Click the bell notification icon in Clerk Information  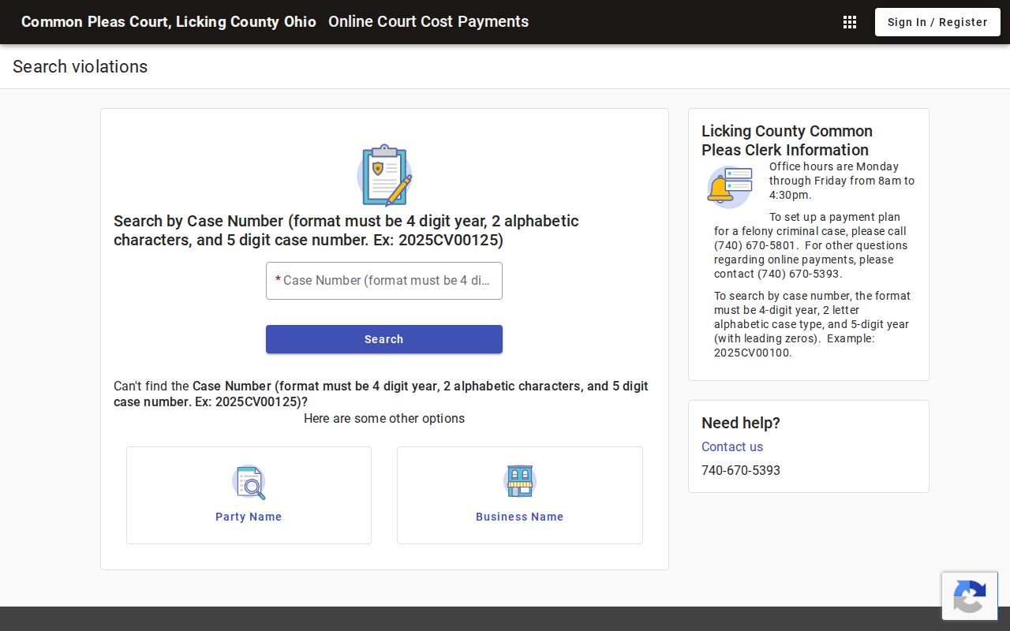(730, 187)
